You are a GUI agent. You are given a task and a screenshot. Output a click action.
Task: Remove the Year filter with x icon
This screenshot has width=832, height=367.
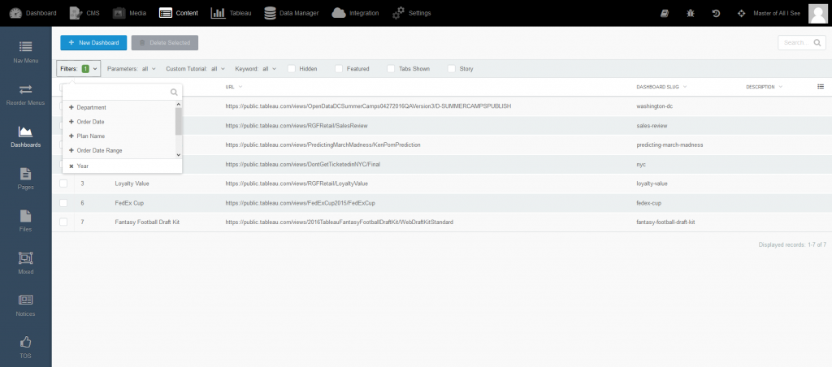(x=71, y=166)
